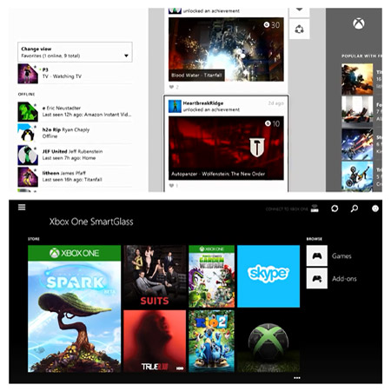The height and width of the screenshot is (391, 391).
Task: Click the 10 gamerscore badge on Wolfenstein post
Action: tap(272, 123)
